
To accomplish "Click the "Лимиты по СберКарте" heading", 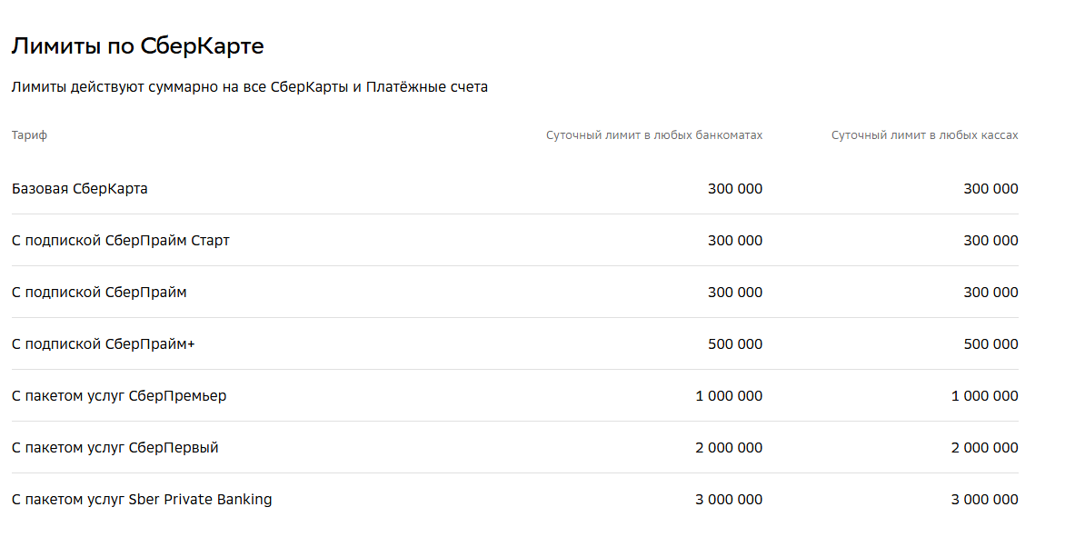I will pos(137,46).
